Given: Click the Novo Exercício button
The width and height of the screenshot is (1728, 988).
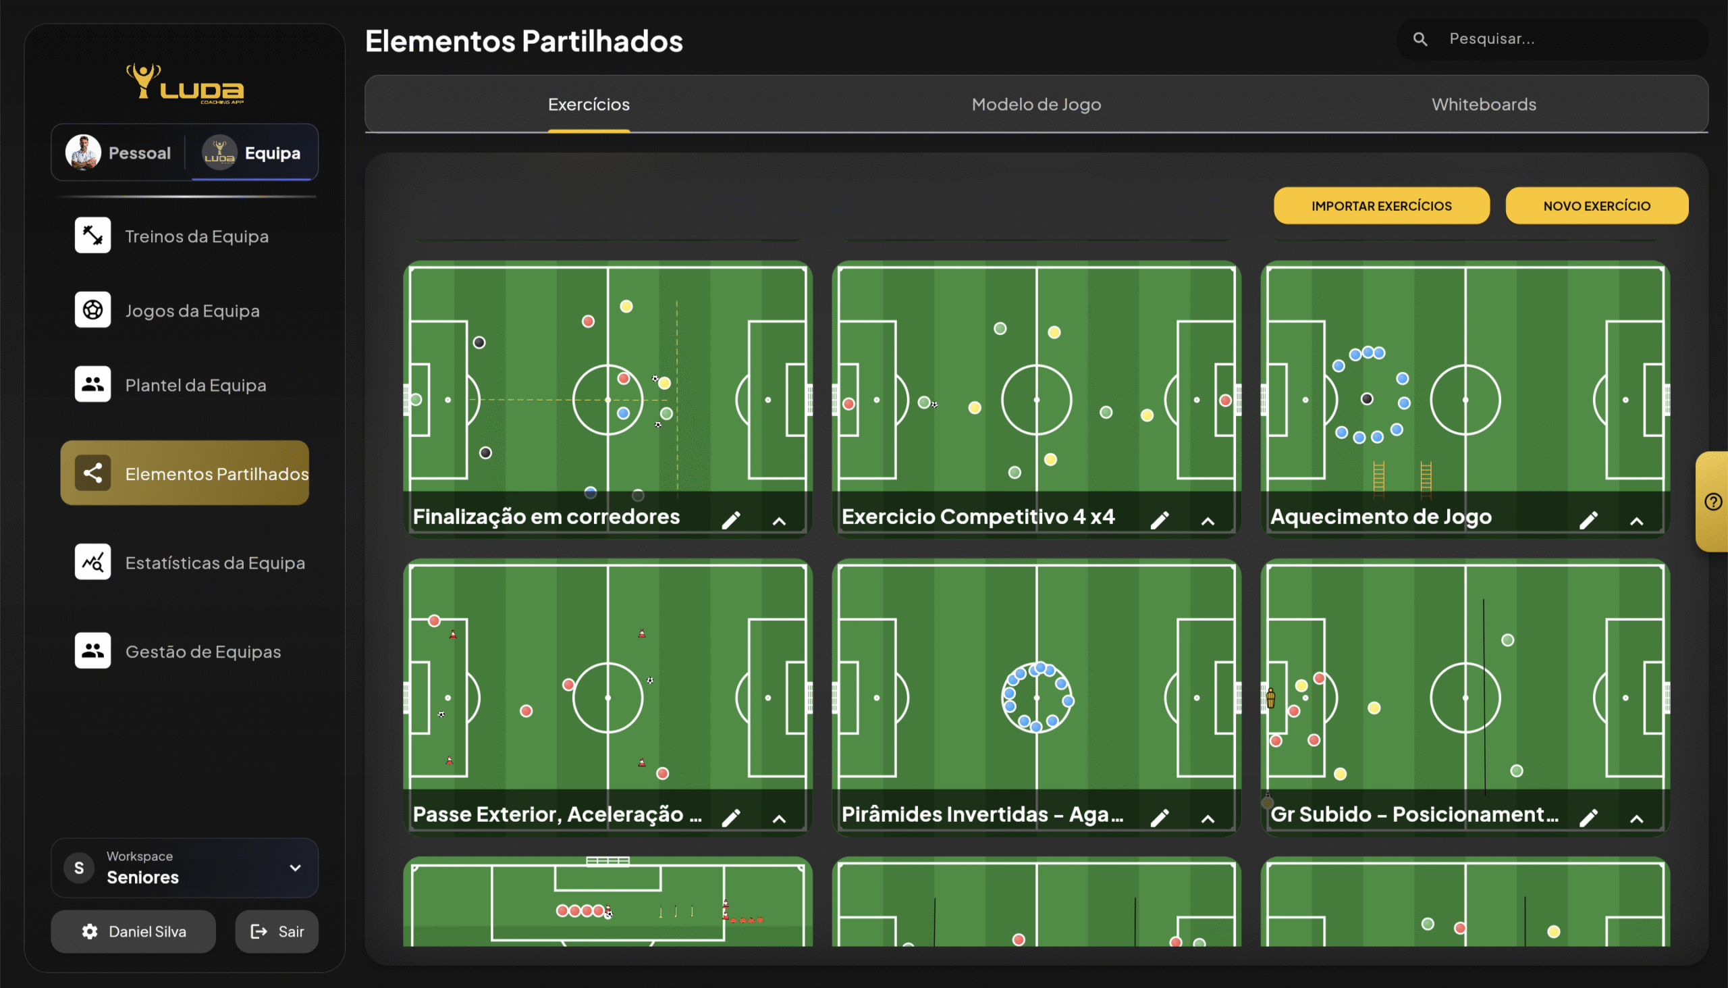Looking at the screenshot, I should pyautogui.click(x=1597, y=205).
